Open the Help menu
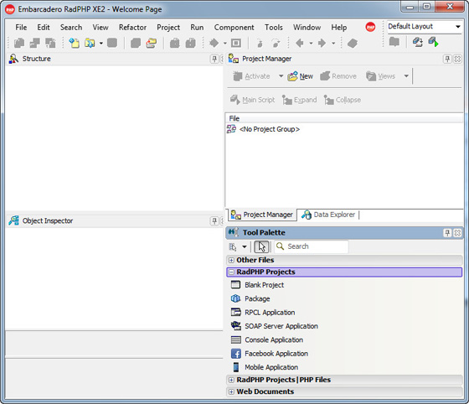This screenshot has height=404, width=469. coord(339,28)
